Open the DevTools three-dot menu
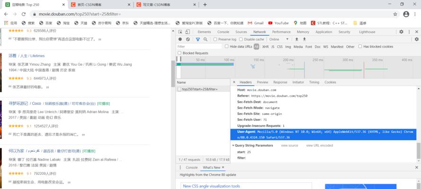This screenshot has height=189, width=421. tap(409, 32)
